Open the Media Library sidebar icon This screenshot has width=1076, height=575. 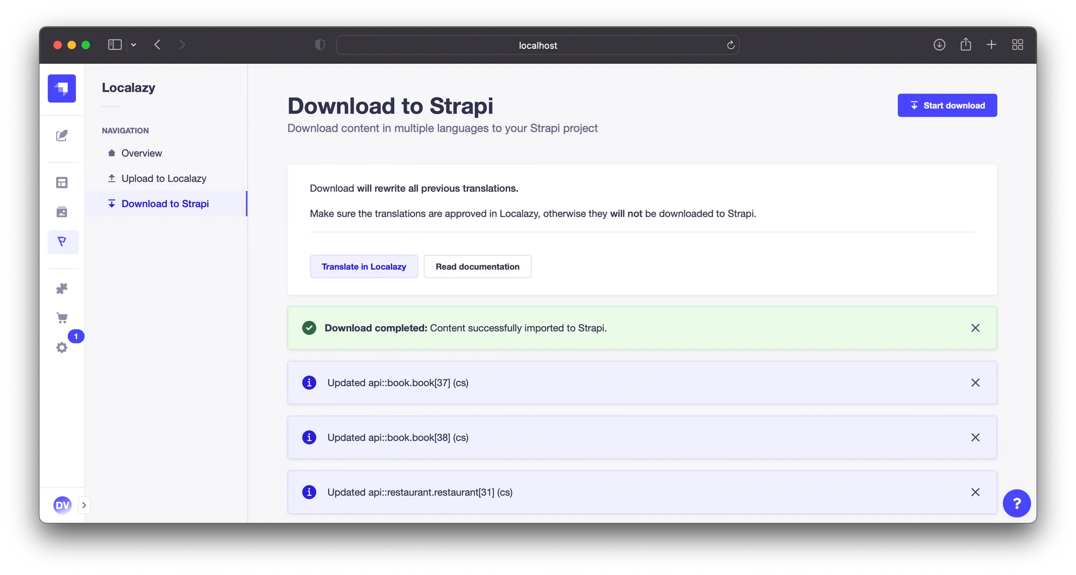click(x=62, y=212)
